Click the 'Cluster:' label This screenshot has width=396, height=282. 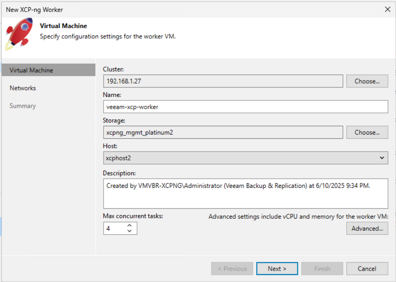click(x=113, y=69)
